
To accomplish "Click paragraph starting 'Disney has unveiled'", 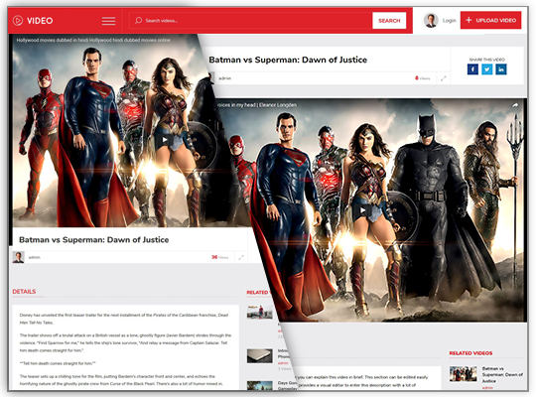I will point(124,319).
